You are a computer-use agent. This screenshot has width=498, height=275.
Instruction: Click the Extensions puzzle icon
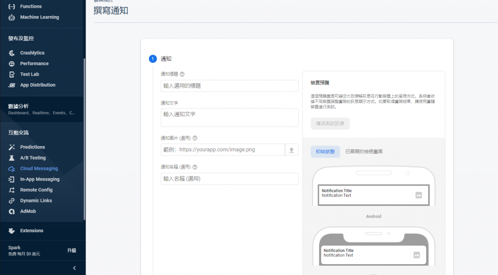12,231
